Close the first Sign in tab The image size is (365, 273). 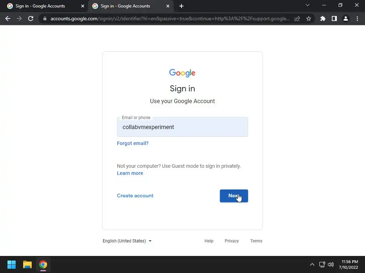tap(83, 6)
